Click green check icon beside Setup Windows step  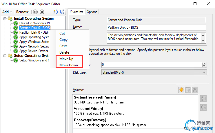(16, 60)
